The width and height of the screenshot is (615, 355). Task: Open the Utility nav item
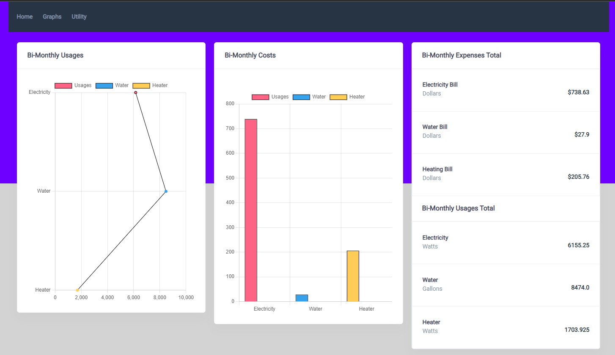pos(79,16)
